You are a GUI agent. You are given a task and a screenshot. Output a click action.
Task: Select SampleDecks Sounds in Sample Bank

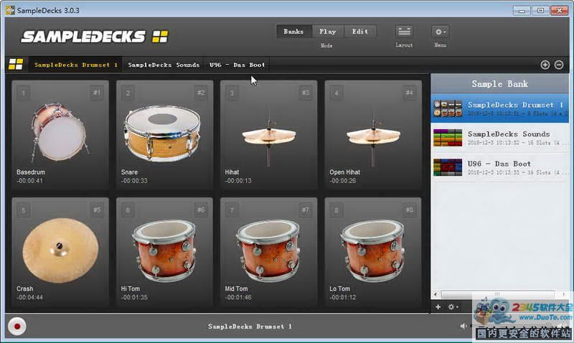[499, 138]
